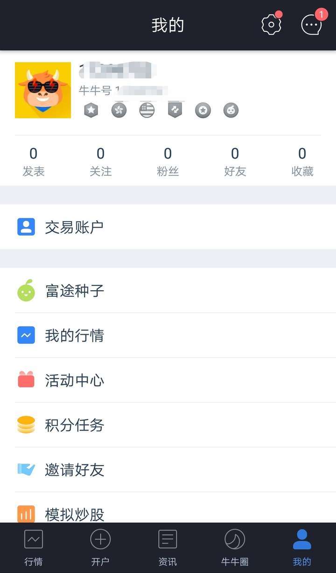The height and width of the screenshot is (573, 336).
Task: Switch to 行情 bottom tab
Action: point(34,548)
